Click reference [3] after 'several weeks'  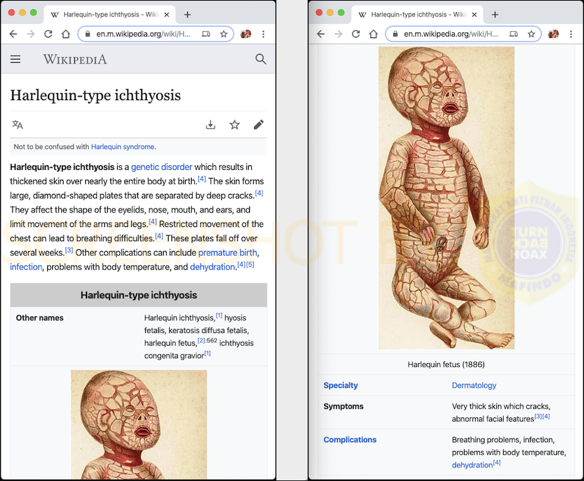69,250
